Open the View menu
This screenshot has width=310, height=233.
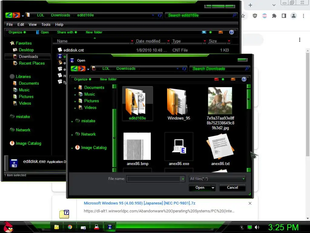click(33, 24)
